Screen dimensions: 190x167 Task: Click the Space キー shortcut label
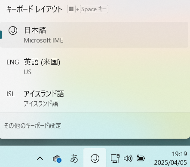pos(94,9)
